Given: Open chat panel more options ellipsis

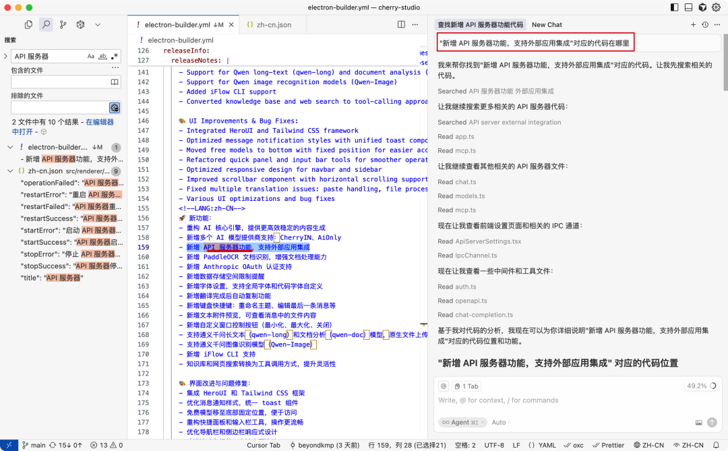Looking at the screenshot, I should (x=717, y=25).
